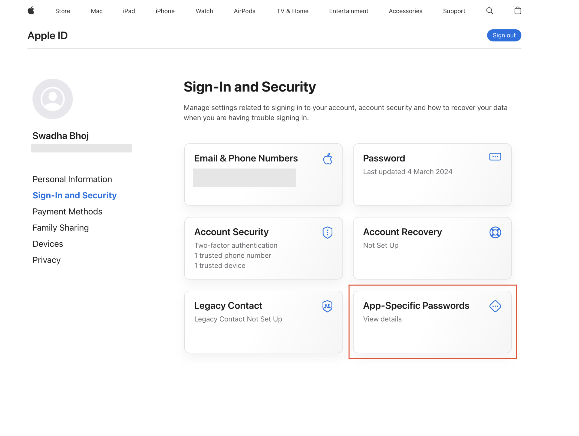The height and width of the screenshot is (436, 579).
Task: Click the password dots icon
Action: pos(495,157)
